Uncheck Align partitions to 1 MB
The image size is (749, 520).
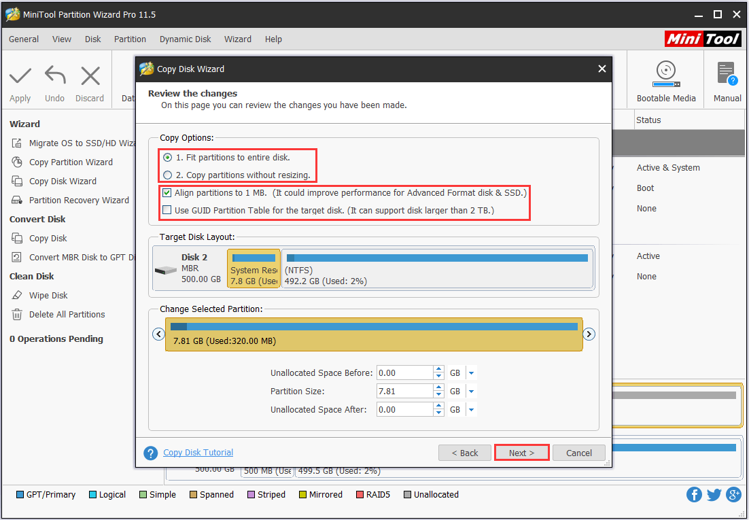tap(167, 192)
